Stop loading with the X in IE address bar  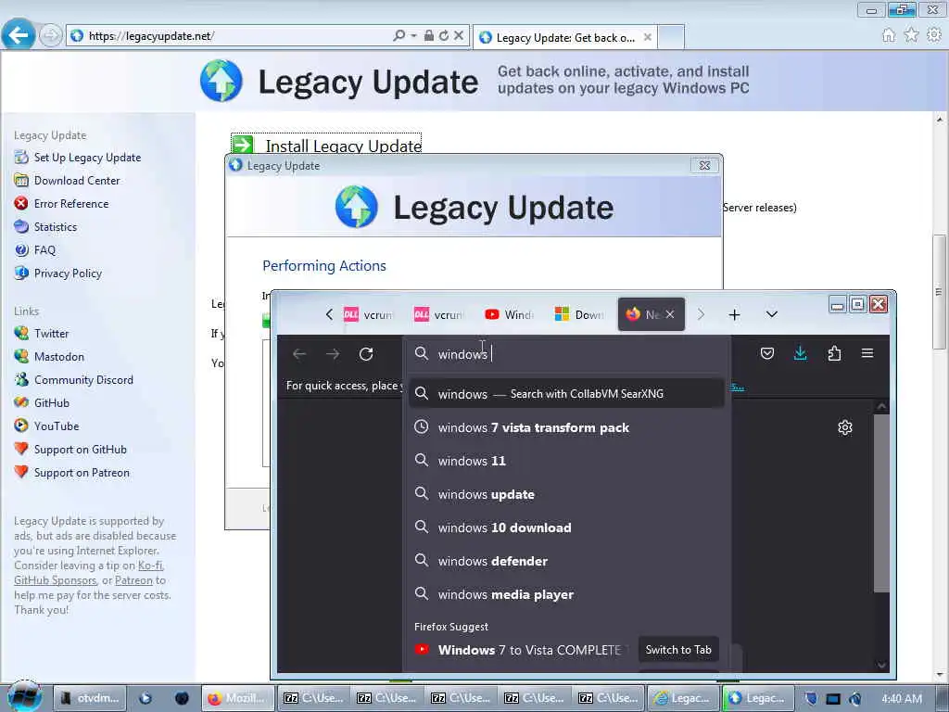coord(459,36)
